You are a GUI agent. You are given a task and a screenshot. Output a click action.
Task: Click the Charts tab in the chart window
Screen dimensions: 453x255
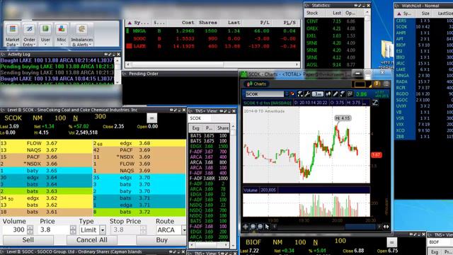pos(256,84)
